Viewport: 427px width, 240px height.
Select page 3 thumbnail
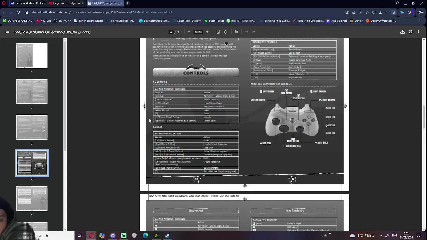[32, 127]
